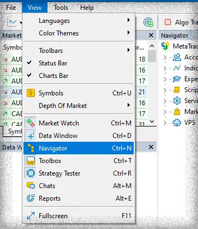
Task: Click the MetaTrader logo icon in Navigator
Action: coord(165,46)
